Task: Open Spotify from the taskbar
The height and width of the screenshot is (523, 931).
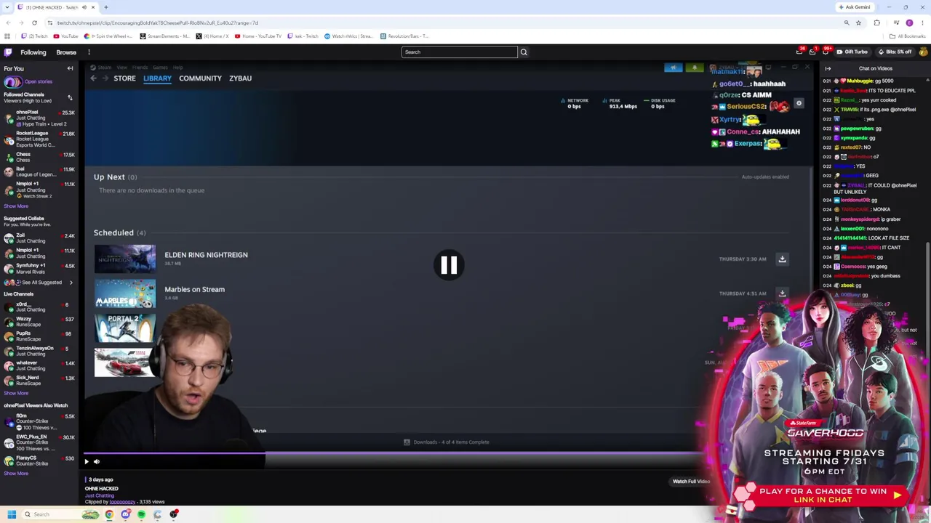Action: point(141,514)
